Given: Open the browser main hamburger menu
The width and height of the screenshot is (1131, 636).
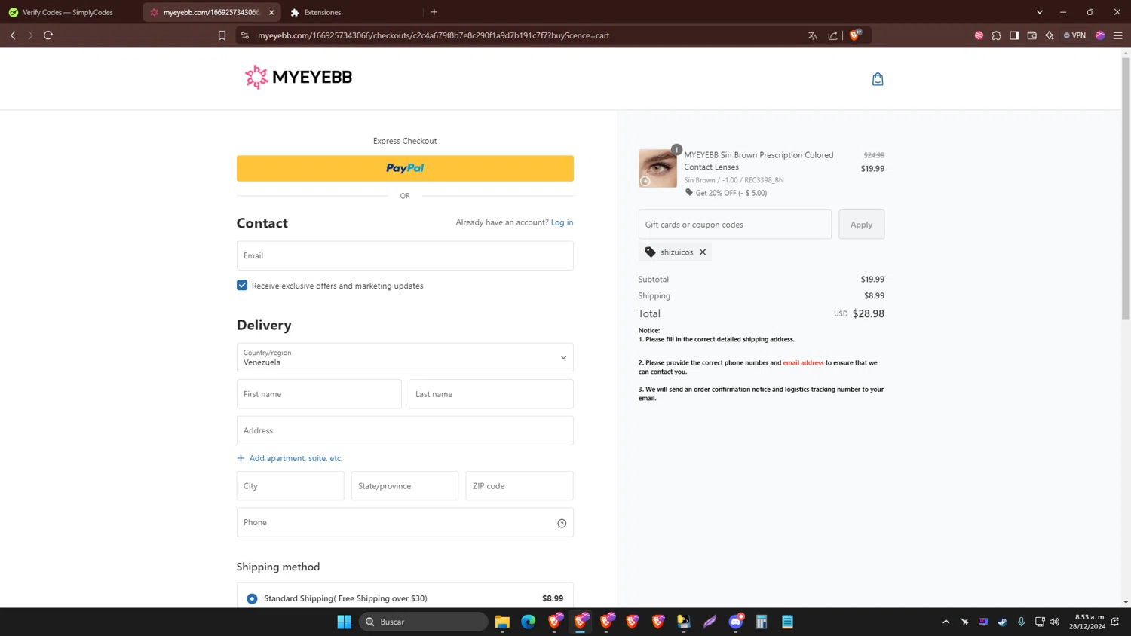Looking at the screenshot, I should [1118, 35].
